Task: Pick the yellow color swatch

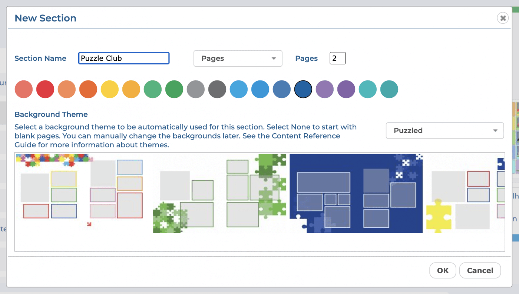Action: click(110, 89)
